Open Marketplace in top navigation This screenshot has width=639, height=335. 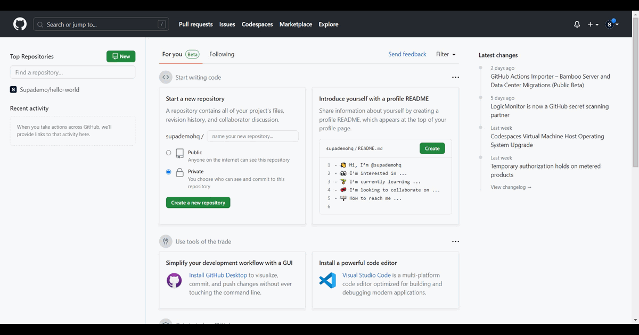296,24
